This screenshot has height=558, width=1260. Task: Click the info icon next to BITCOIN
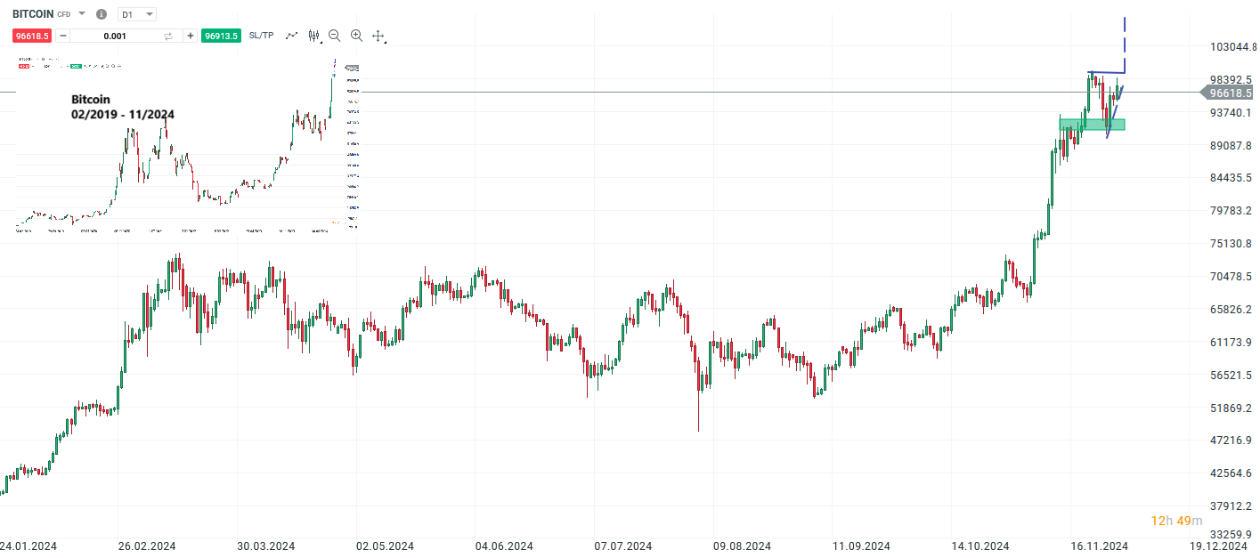pos(102,13)
